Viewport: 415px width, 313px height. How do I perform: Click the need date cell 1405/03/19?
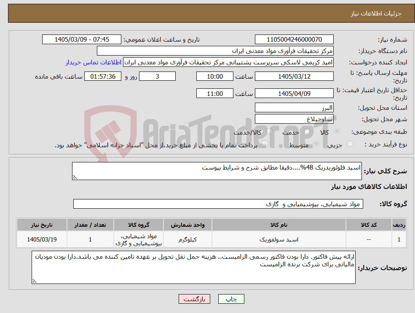click(42, 239)
